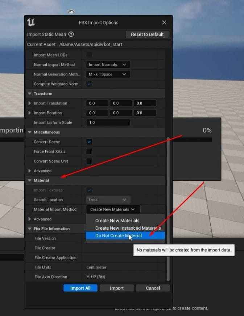Viewport: 244px width, 316px height.
Task: Click the Import Uniform Scale field
Action: point(108,123)
